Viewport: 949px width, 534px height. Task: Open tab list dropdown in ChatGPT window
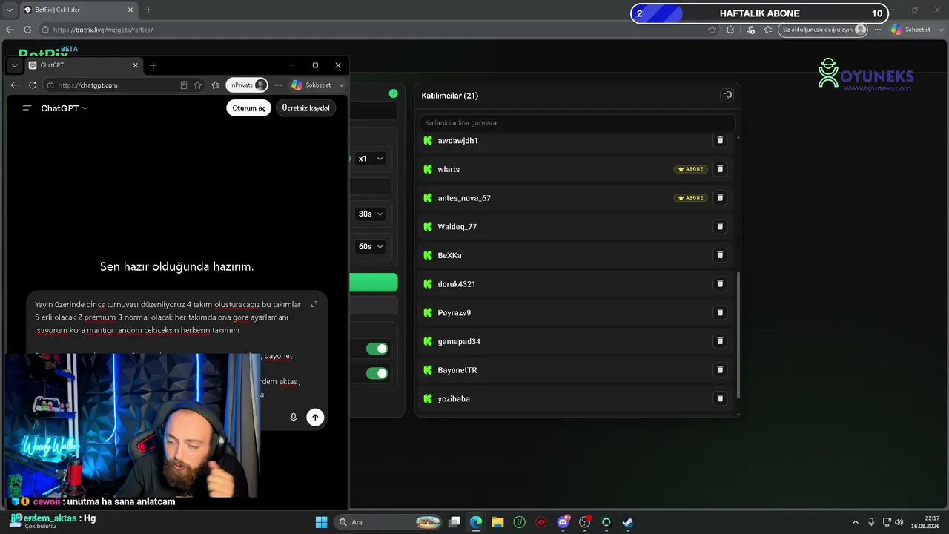click(x=14, y=65)
